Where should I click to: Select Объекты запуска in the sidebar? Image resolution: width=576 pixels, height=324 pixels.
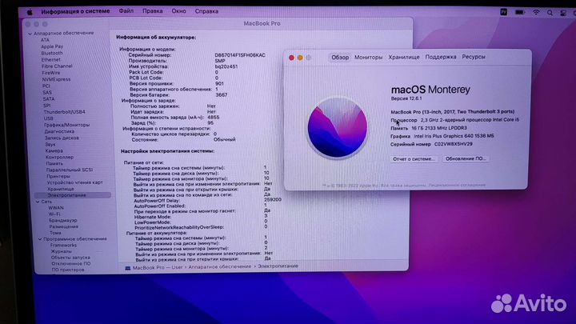pyautogui.click(x=70, y=258)
